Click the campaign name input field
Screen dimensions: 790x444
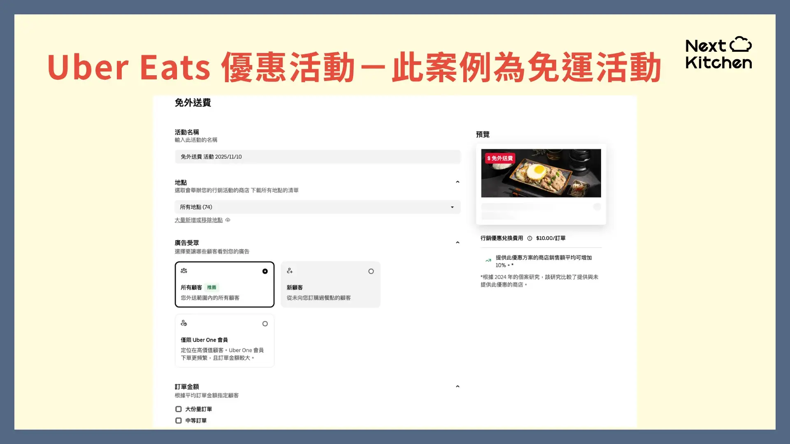click(317, 157)
